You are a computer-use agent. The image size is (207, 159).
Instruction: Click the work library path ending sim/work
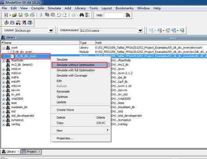coord(149,48)
